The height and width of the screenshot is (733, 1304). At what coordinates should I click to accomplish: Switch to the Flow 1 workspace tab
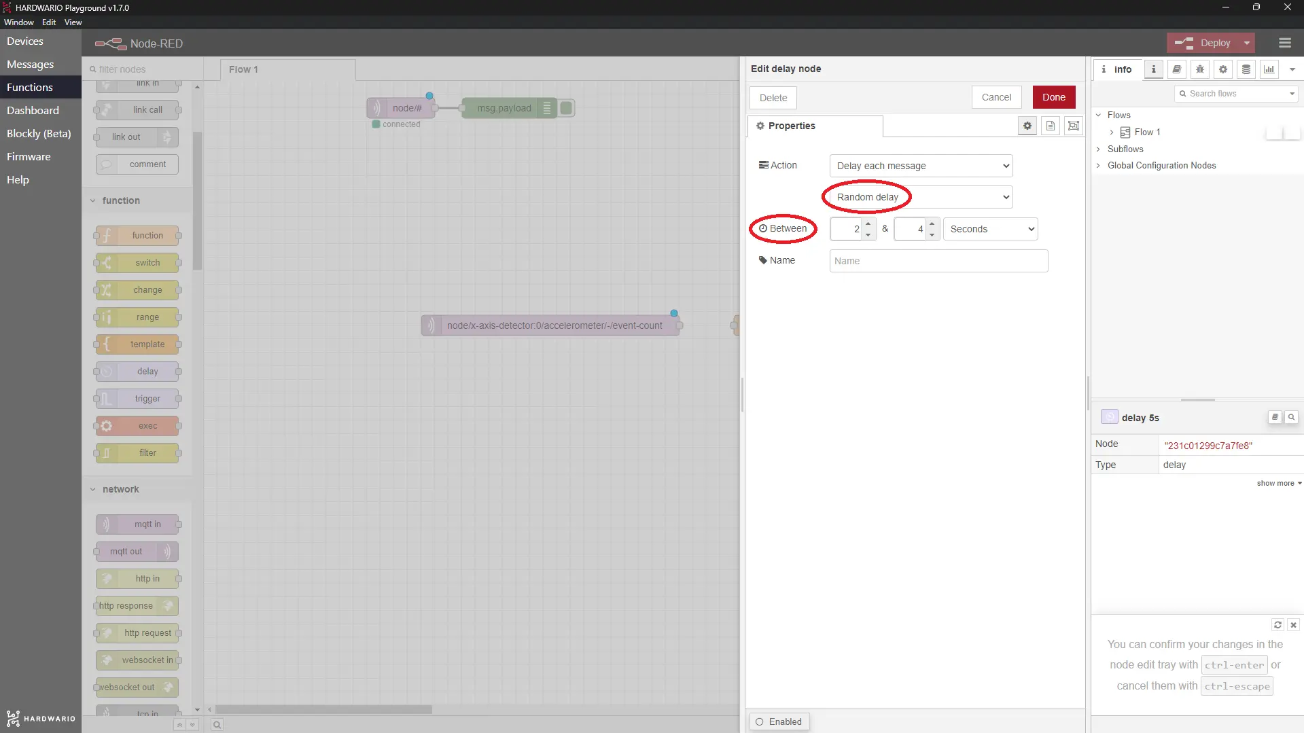(288, 69)
